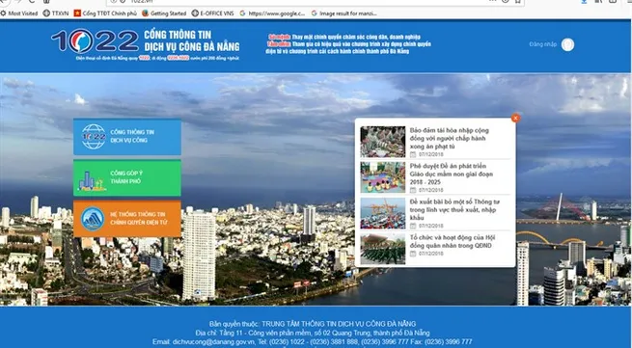Click marching soldiers thumbnail
Viewport: 632px width, 348px height.
coord(382,249)
